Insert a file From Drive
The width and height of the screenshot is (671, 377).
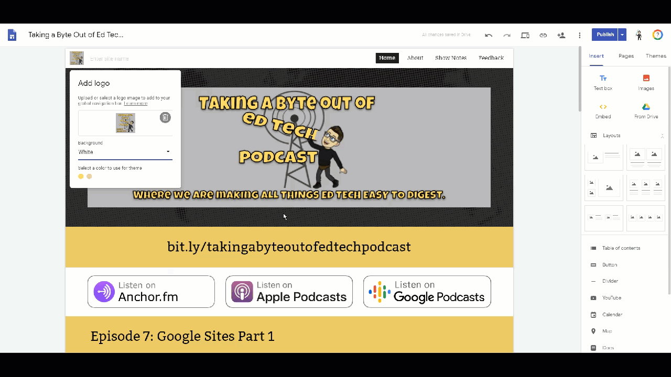click(x=646, y=110)
